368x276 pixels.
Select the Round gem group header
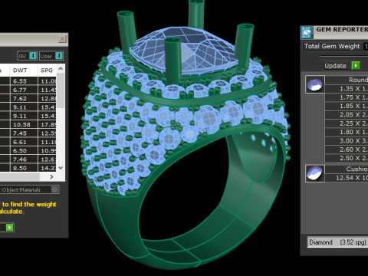[x=347, y=80]
